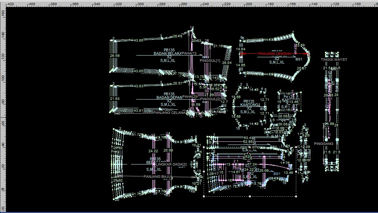Select the KANTONG1 pocket piece label
Image resolution: width=378 pixels, height=213 pixels.
click(x=249, y=105)
